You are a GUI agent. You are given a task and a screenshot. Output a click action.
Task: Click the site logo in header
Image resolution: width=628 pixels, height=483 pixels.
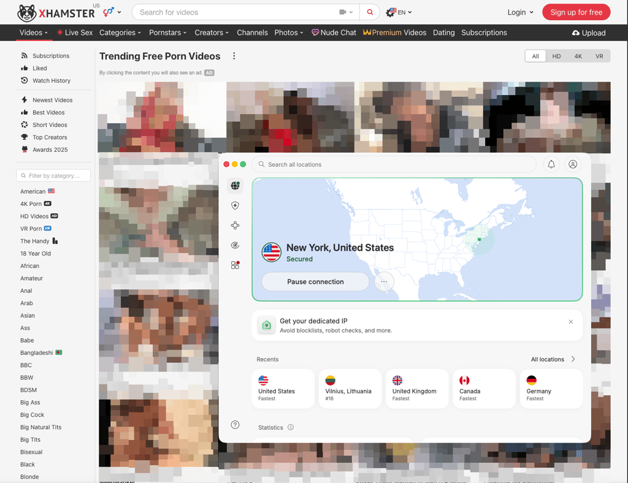point(56,13)
